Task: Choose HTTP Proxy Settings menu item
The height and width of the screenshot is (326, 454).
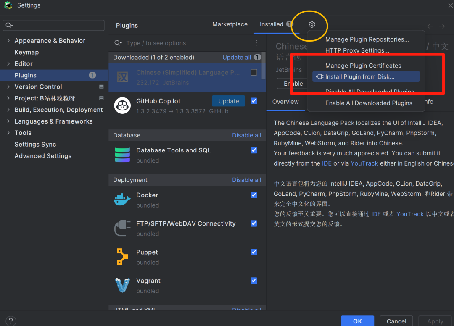Action: tap(357, 50)
